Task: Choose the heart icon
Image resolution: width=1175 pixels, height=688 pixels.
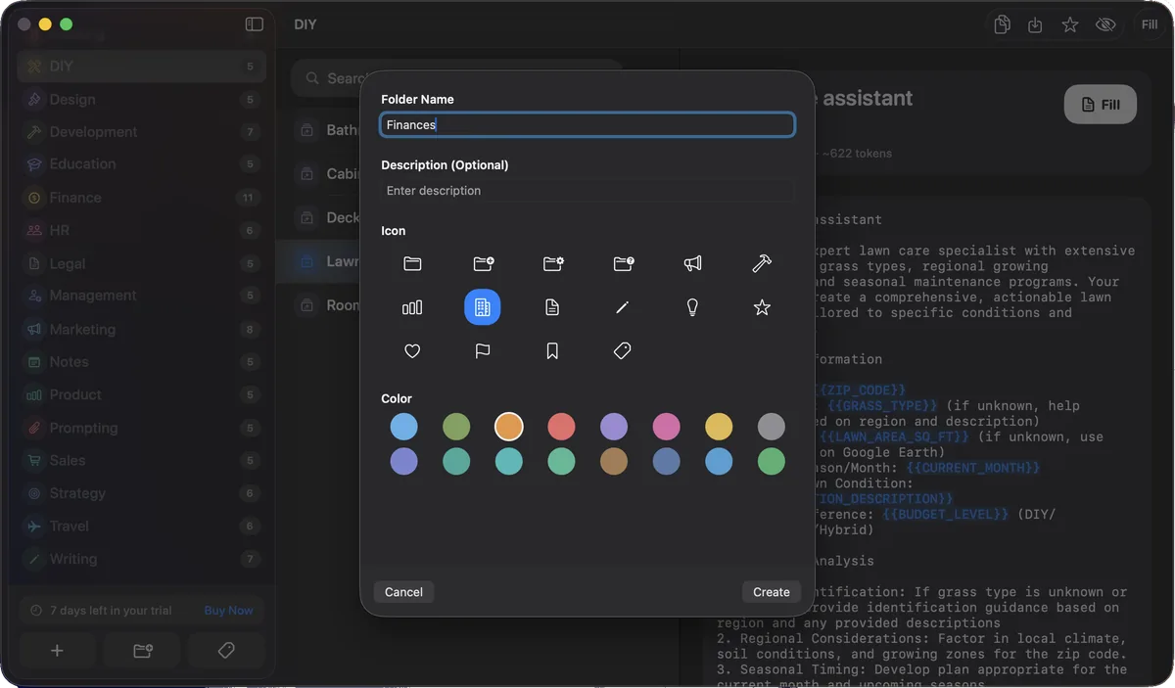Action: pyautogui.click(x=412, y=351)
